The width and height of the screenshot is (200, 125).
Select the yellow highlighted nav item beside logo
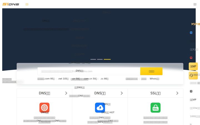coord(27,4)
